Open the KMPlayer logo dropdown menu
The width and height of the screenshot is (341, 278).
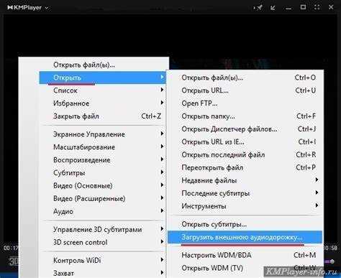[28, 7]
